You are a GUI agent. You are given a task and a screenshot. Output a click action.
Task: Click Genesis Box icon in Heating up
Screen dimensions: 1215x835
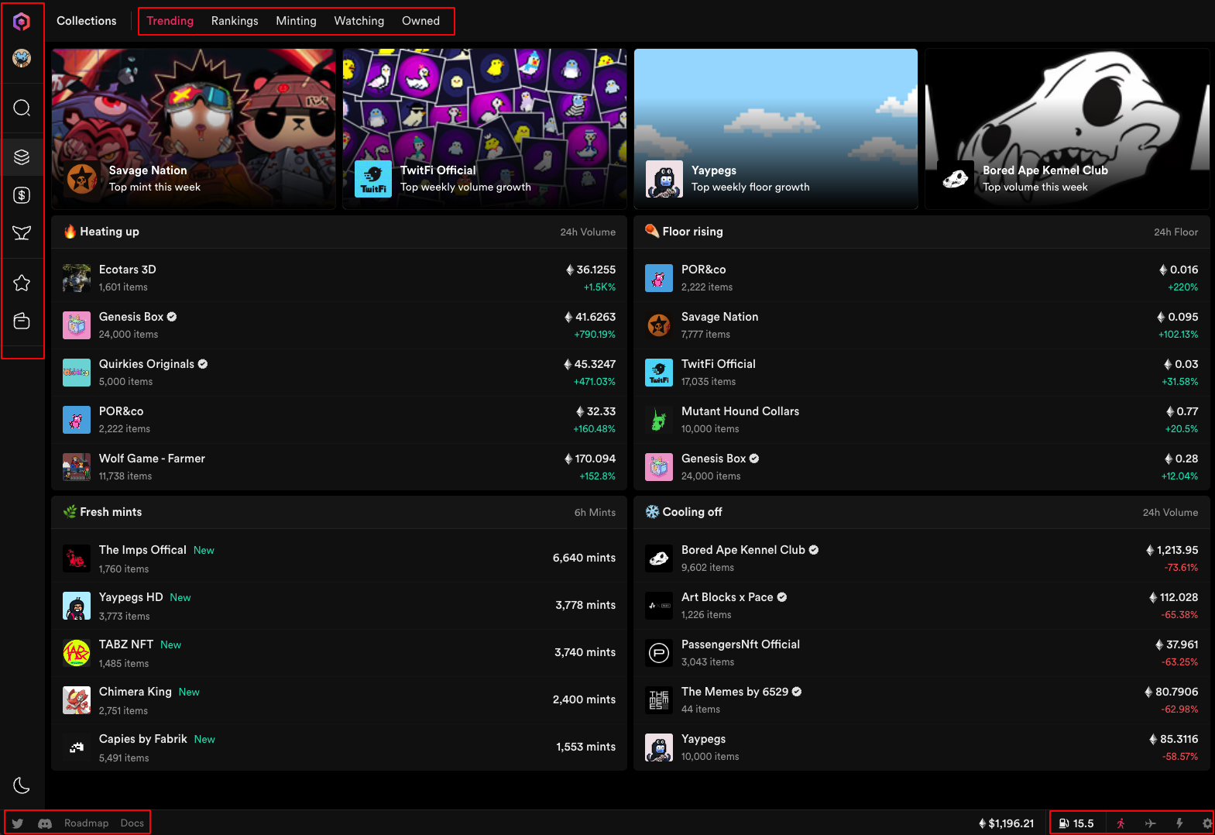77,325
